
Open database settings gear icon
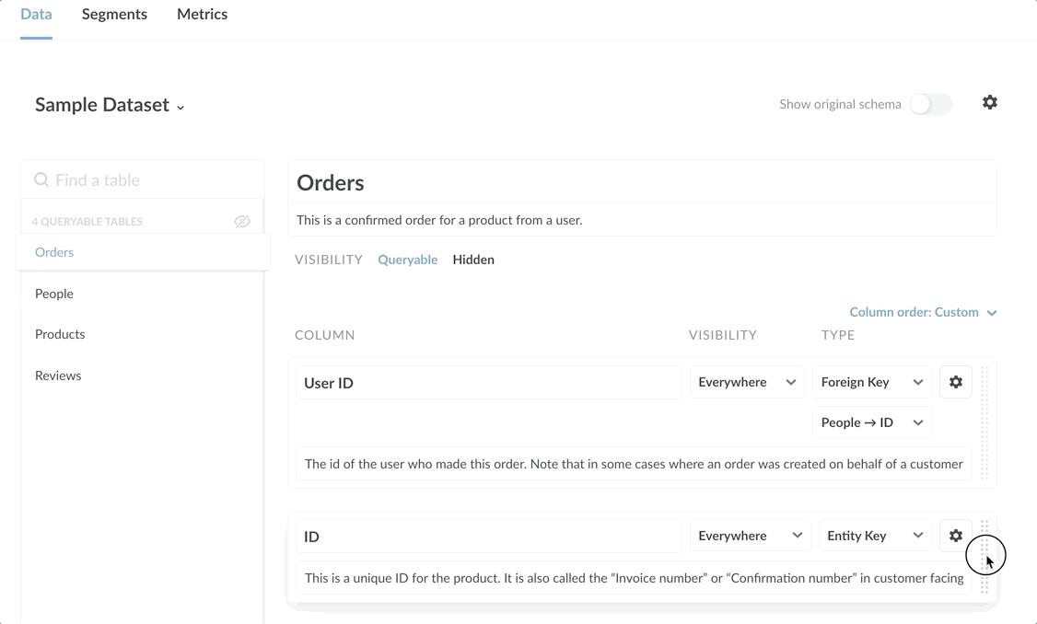point(989,103)
